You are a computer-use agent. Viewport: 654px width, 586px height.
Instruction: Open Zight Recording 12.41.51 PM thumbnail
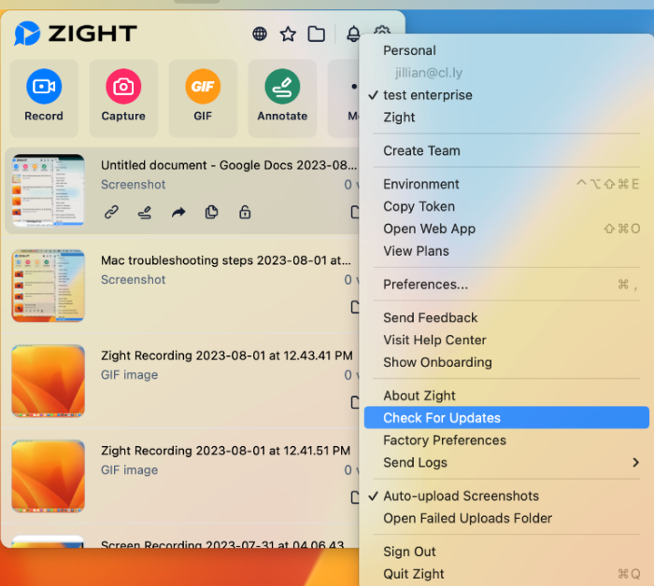click(48, 476)
